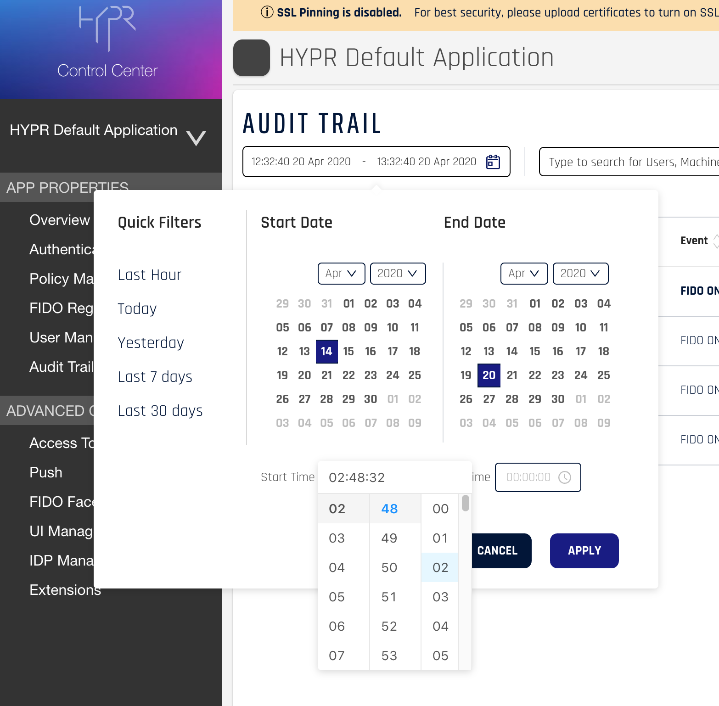
Task: Click the seconds column scrollbar thumb
Action: 466,503
